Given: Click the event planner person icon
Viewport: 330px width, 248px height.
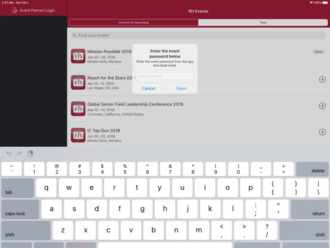Looking at the screenshot, I should [15, 10].
